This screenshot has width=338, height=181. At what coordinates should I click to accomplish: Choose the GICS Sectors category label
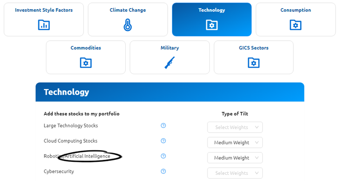point(253,48)
